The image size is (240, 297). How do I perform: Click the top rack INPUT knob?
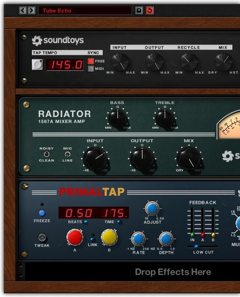[x=120, y=62]
